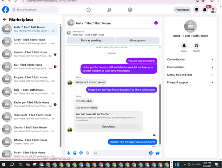
Task: Open the Connor conversation in the list
Action: coord(29,54)
